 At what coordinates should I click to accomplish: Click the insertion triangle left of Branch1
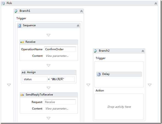9,85
